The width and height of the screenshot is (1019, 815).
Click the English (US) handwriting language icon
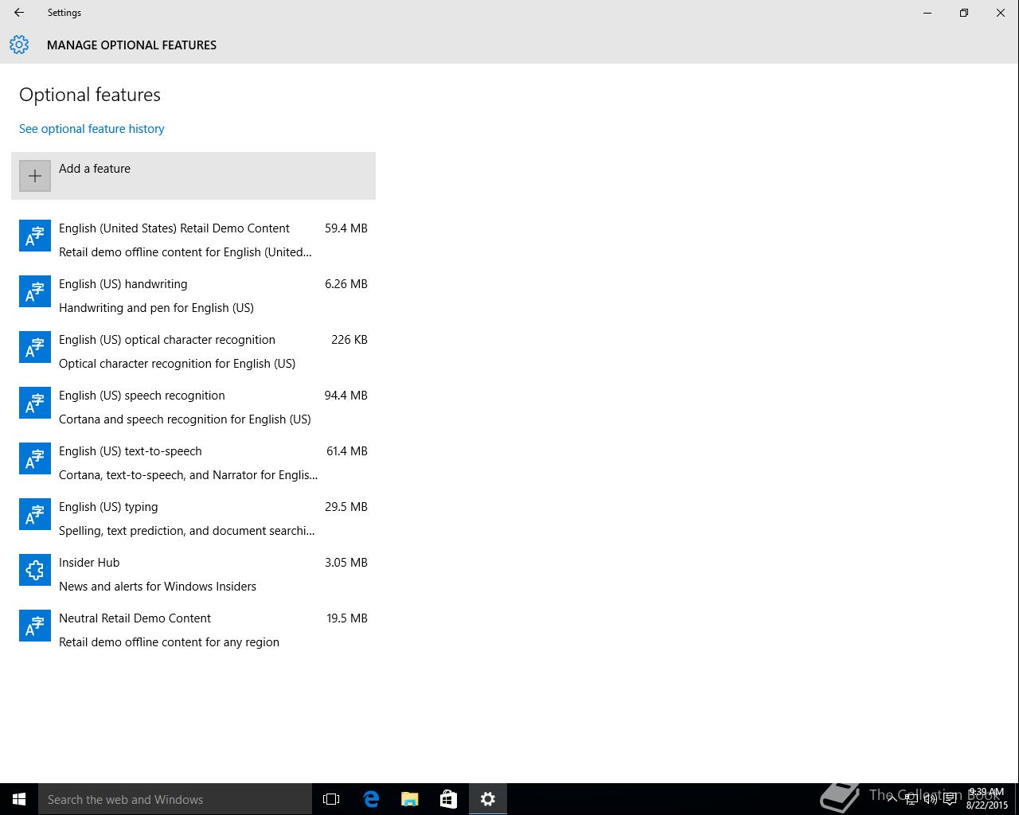[35, 291]
